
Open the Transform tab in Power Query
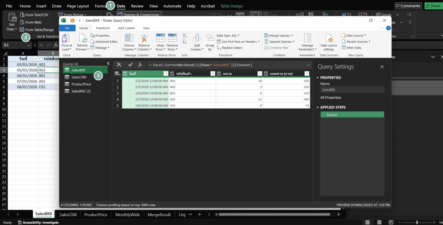click(x=103, y=28)
